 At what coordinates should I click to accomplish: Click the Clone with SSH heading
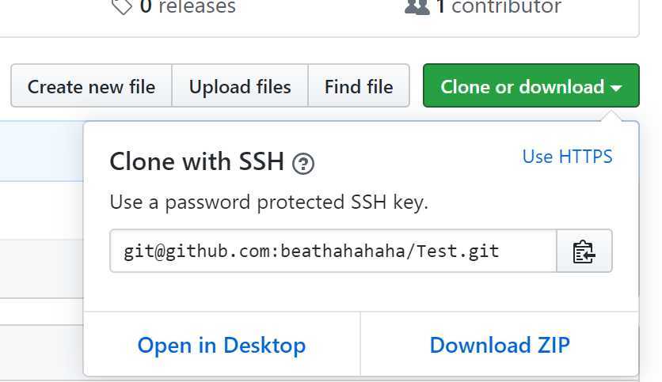coord(196,161)
